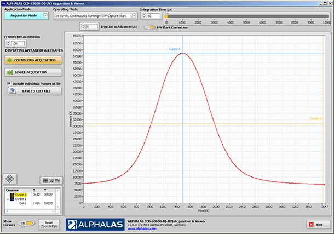Start Continuous Acquisition
334x234 pixels.
(x=33, y=60)
